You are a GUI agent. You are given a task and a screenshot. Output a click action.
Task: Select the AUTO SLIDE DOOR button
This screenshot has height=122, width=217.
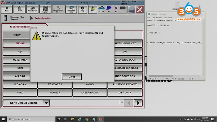click(x=128, y=60)
